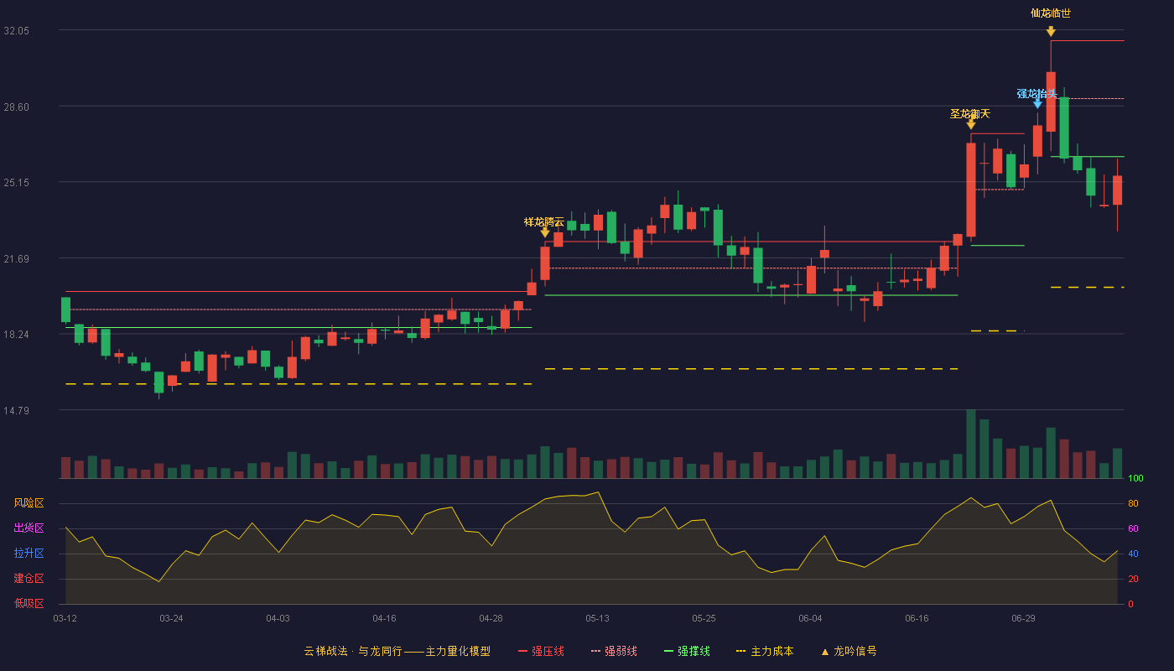This screenshot has width=1174, height=671.
Task: Click the 06-16 date label
Action: 917,618
